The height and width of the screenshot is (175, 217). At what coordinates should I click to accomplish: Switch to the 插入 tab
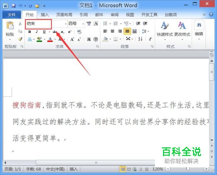[45, 14]
